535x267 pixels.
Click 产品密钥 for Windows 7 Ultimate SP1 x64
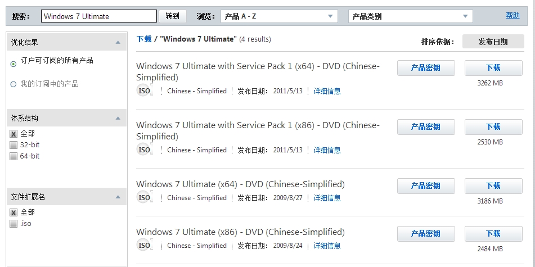(426, 67)
